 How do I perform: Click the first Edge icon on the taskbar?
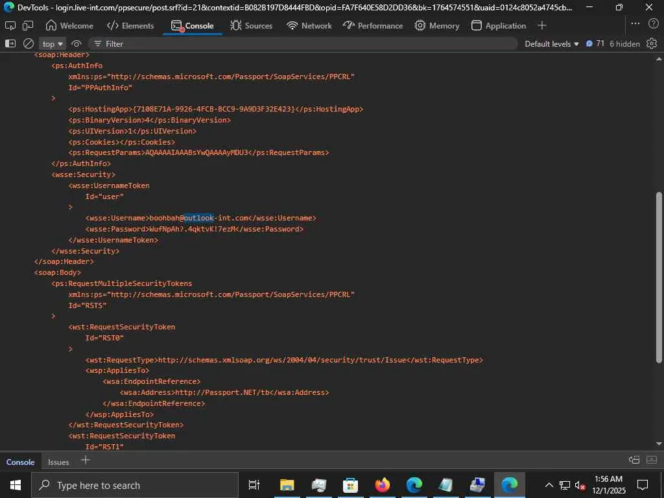pos(414,485)
